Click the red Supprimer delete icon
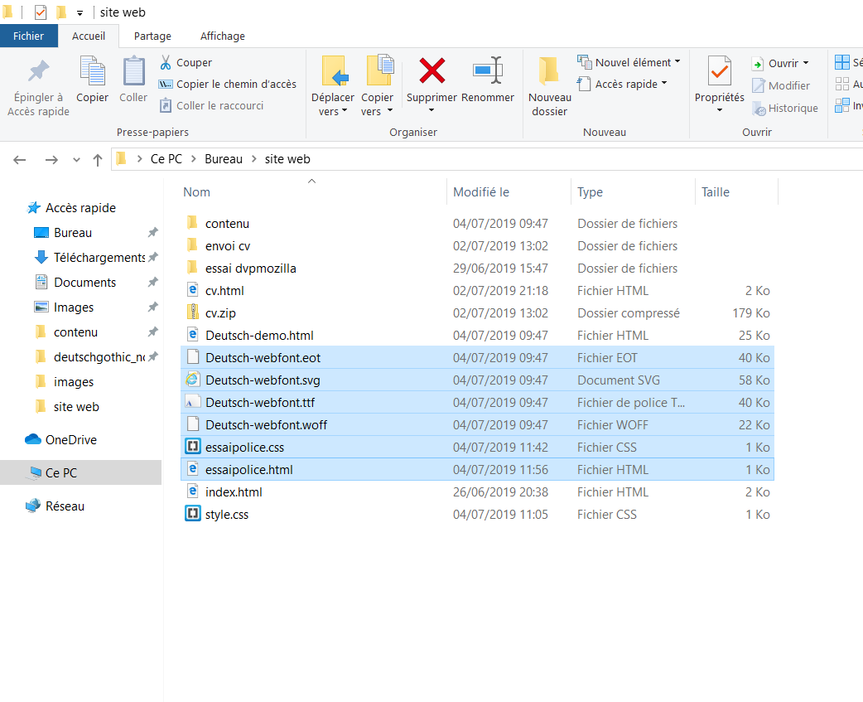Screen dimensions: 863x702 pos(431,72)
